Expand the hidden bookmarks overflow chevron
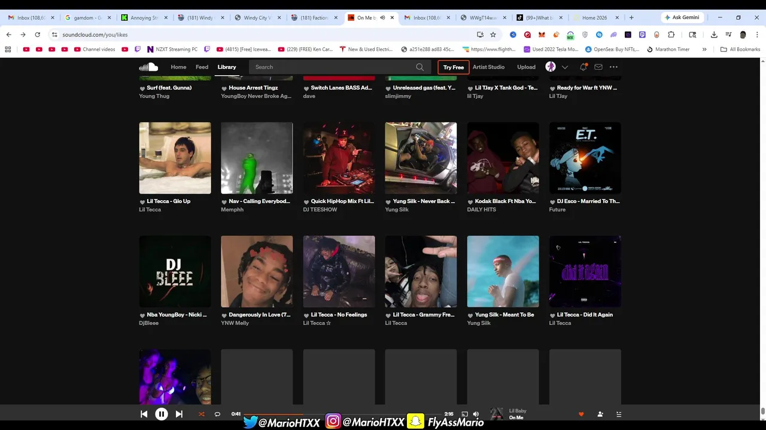Image resolution: width=766 pixels, height=430 pixels. coord(704,49)
